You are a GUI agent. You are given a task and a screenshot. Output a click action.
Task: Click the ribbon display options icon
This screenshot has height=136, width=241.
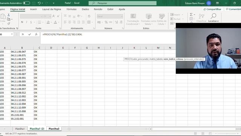(x=217, y=3)
